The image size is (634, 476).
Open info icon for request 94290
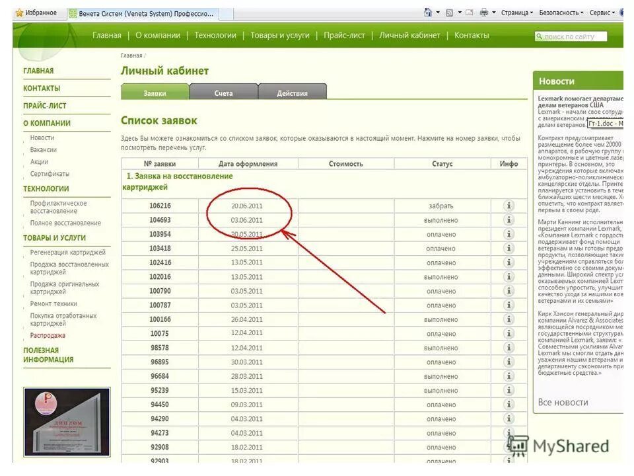pos(509,418)
